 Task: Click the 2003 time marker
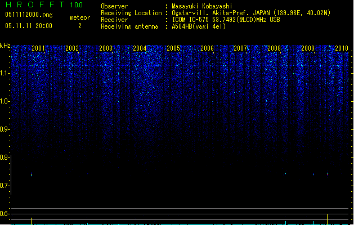point(106,48)
